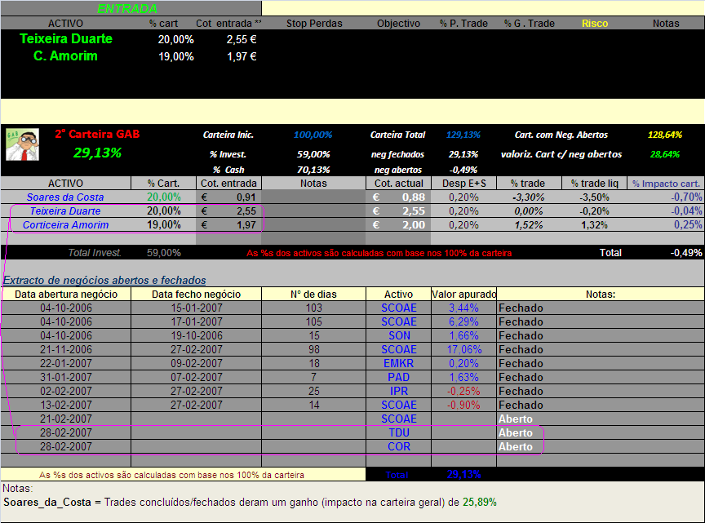This screenshot has height=523, width=705.
Task: Click Aberto status in the TDU row
Action: [515, 432]
